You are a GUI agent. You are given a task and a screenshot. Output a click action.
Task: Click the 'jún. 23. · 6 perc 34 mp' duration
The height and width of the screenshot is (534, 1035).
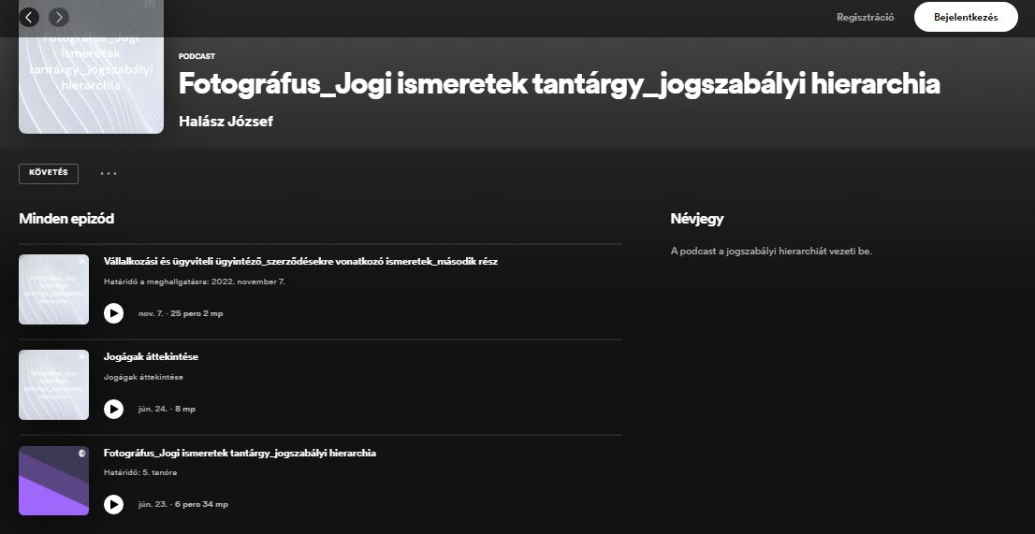pos(183,504)
